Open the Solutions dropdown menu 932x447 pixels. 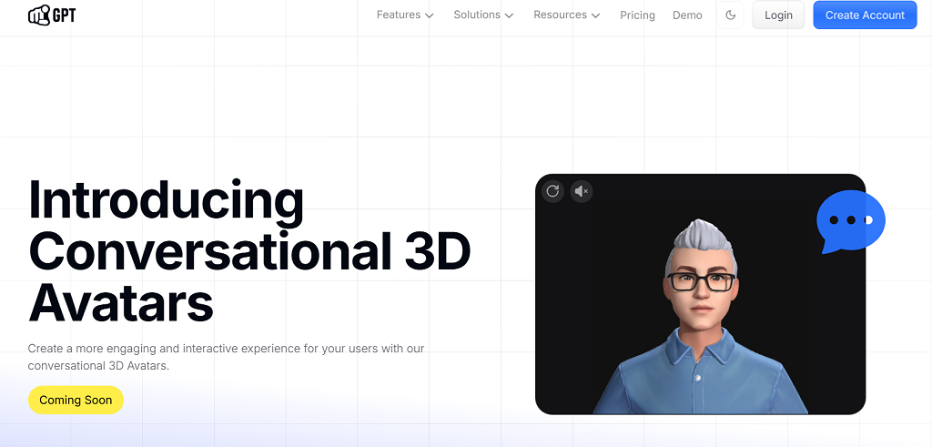point(477,15)
